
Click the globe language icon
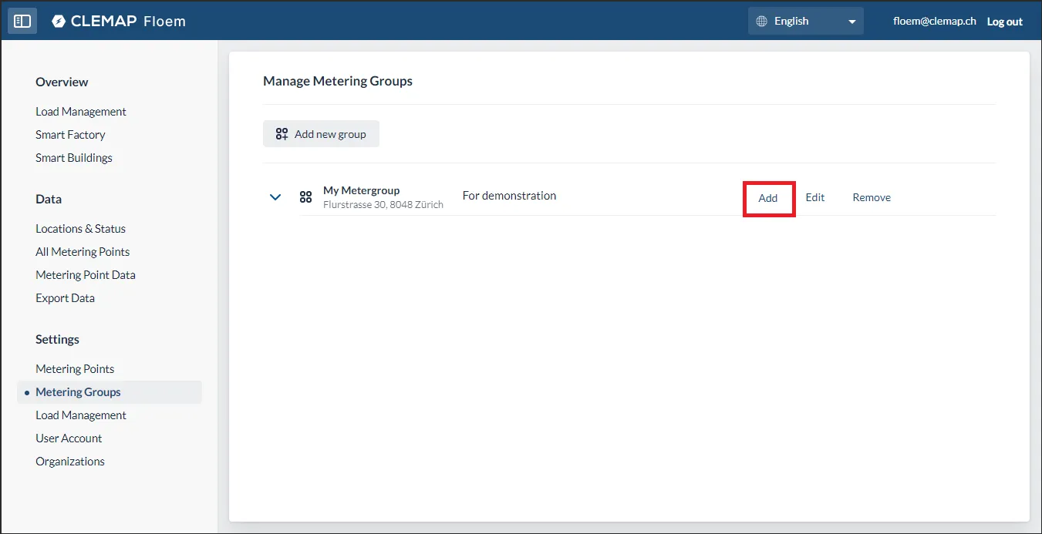pyautogui.click(x=761, y=22)
